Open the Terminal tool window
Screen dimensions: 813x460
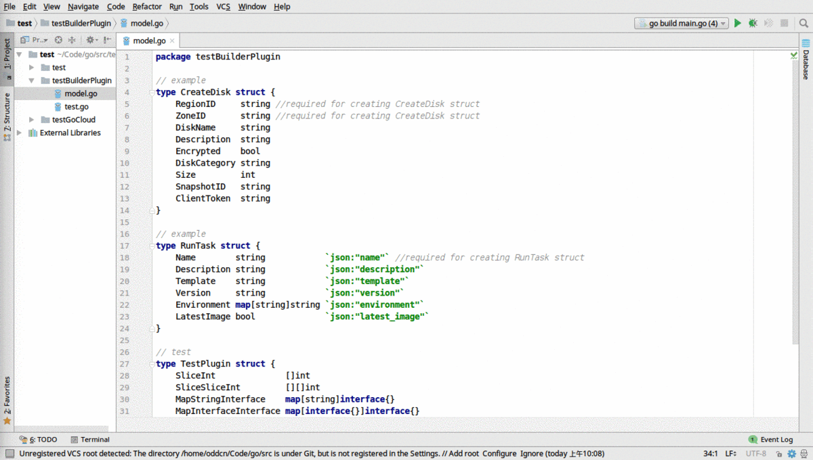click(90, 440)
